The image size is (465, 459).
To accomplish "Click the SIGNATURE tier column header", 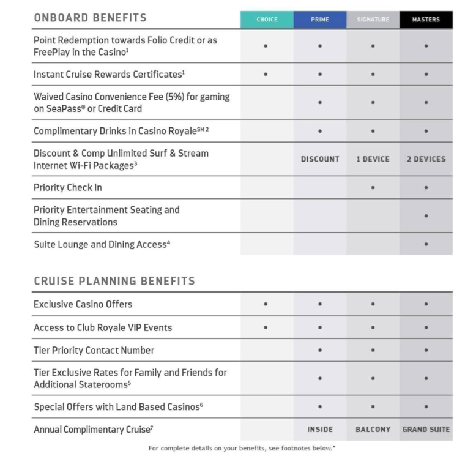I will [373, 20].
